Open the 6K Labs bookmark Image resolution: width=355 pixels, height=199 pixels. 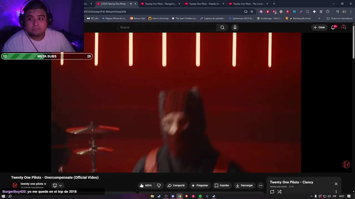pyautogui.click(x=93, y=19)
